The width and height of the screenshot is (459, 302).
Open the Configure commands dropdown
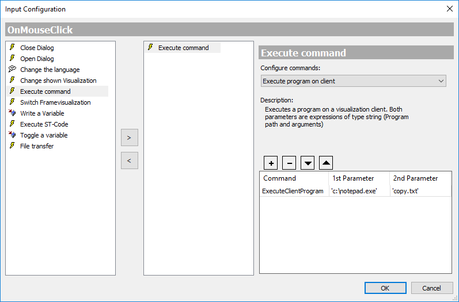(354, 81)
